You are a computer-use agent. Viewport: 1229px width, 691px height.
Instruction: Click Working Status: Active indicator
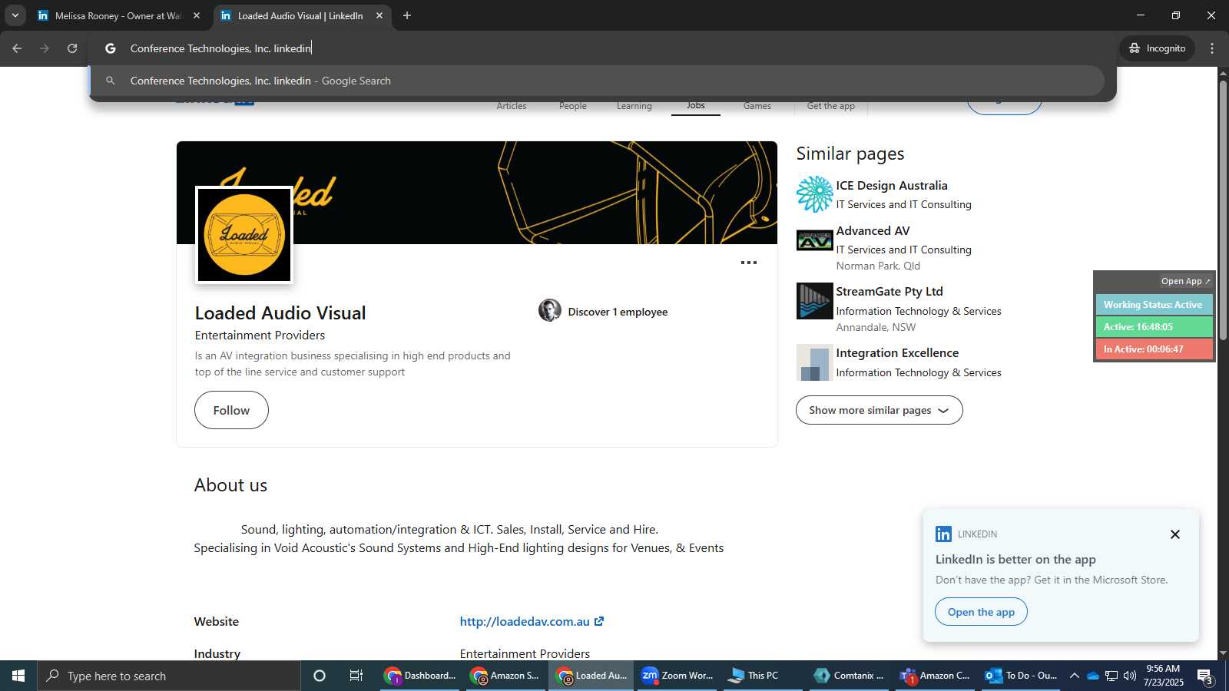click(x=1154, y=305)
